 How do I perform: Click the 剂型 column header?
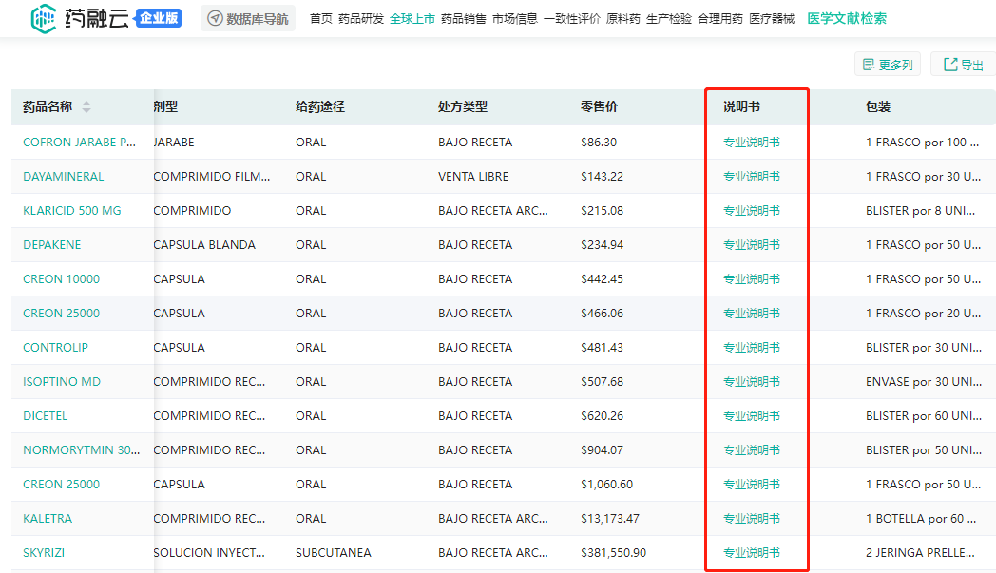pos(165,106)
